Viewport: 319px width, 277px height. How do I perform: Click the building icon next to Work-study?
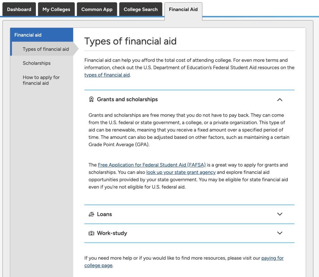tap(91, 233)
